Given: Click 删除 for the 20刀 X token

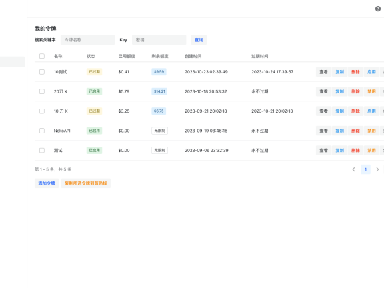Looking at the screenshot, I should click(x=355, y=91).
